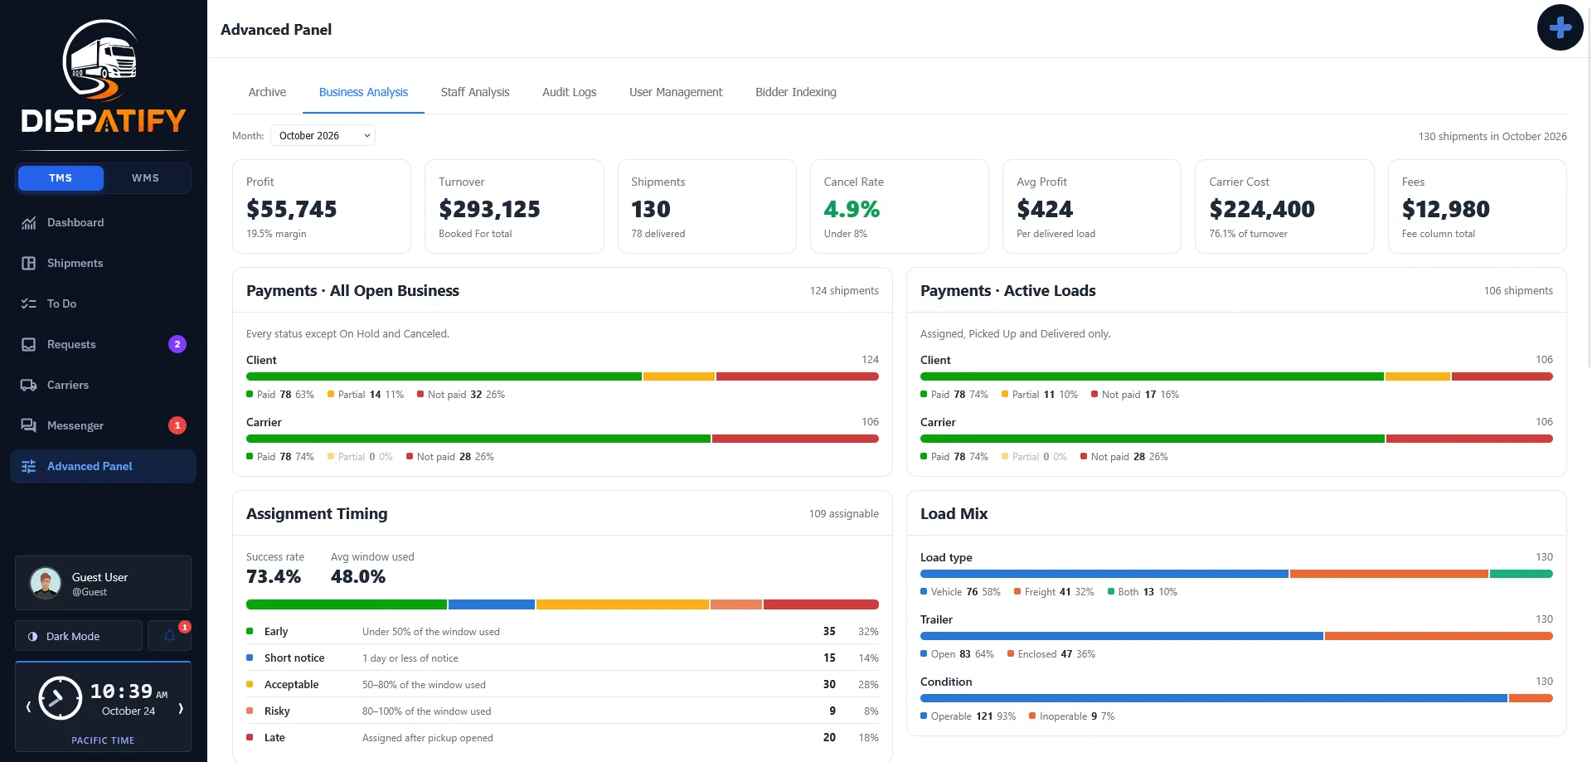Click the Load type progress bar
This screenshot has width=1592, height=762.
click(x=1236, y=574)
